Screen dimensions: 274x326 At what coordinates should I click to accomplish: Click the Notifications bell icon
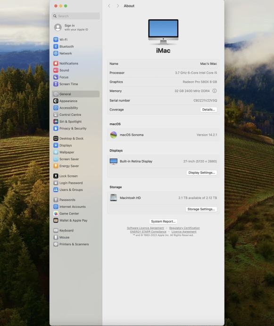56,63
